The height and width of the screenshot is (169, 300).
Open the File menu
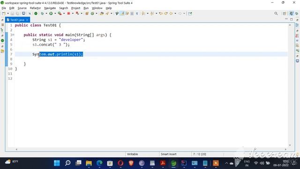(4, 8)
